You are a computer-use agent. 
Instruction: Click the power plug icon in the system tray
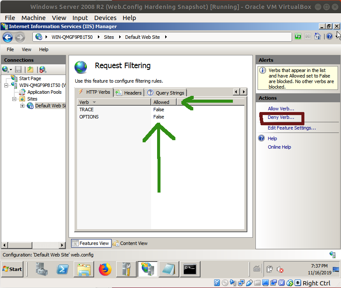(269, 269)
